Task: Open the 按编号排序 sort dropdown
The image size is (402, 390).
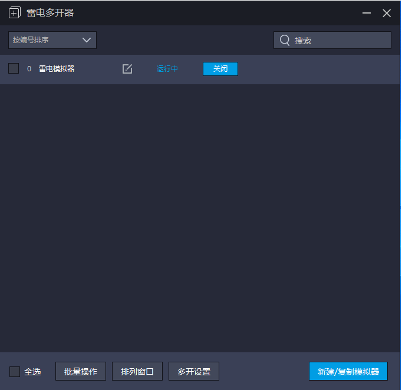Action: coord(52,40)
